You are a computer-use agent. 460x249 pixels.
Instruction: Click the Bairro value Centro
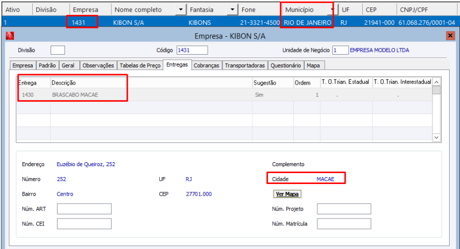[x=65, y=194]
